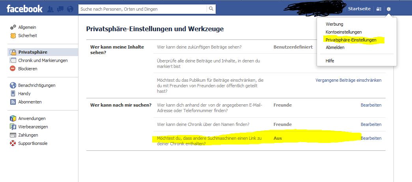Viewport: 412px width, 182px height.
Task: Click the 'Aus' search engine value
Action: click(278, 138)
